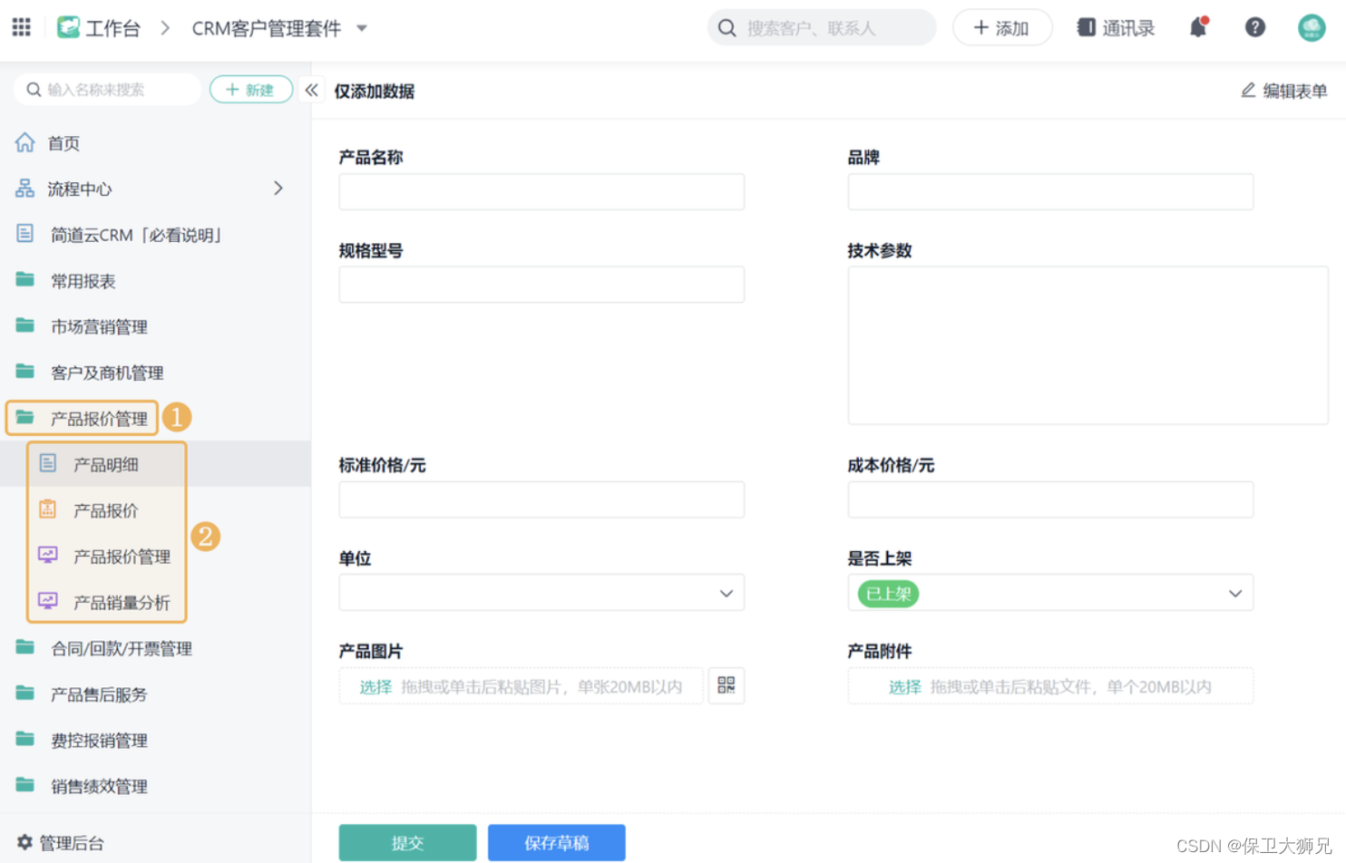Open the user avatar menu

pyautogui.click(x=1312, y=27)
